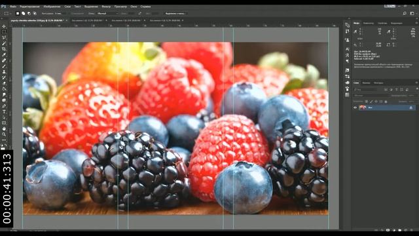Select the Healing Brush tool

[x=4, y=60]
